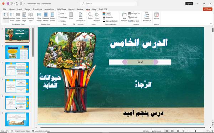Open the Help tab

point(94,9)
